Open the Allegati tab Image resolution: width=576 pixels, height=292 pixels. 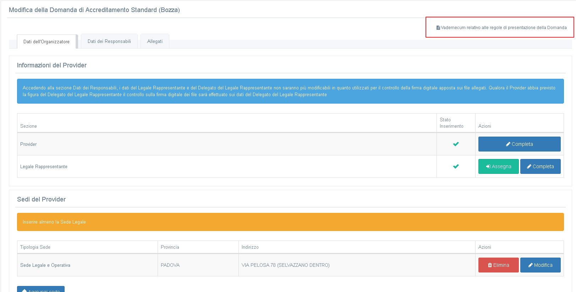pos(155,42)
